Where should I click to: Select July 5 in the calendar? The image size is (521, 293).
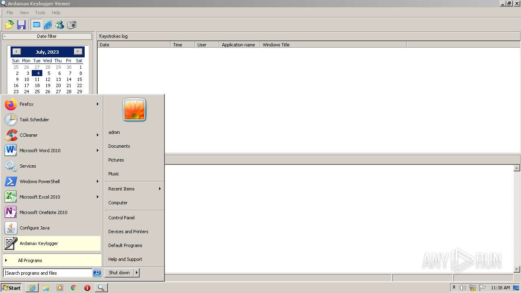[49, 73]
